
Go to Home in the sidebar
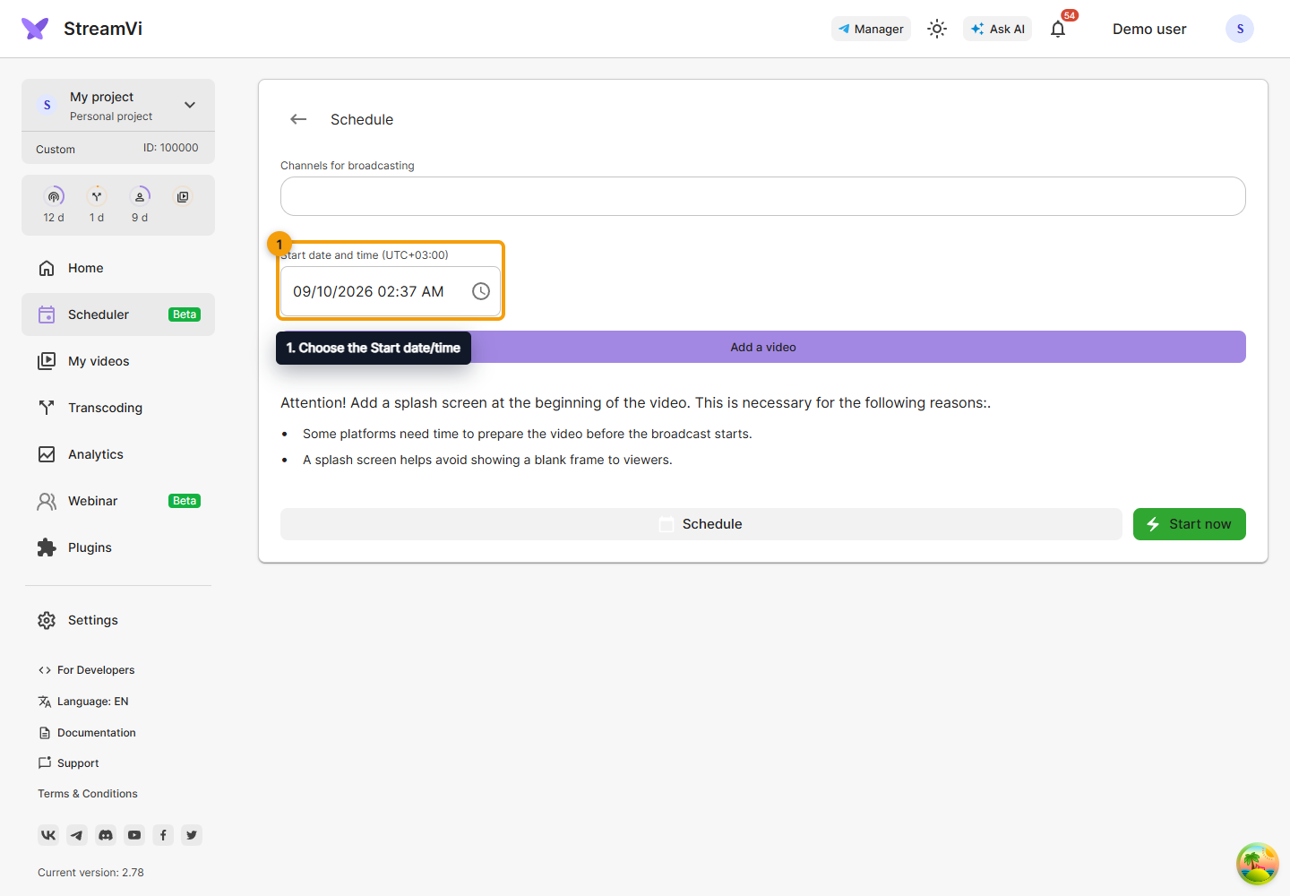(118, 268)
